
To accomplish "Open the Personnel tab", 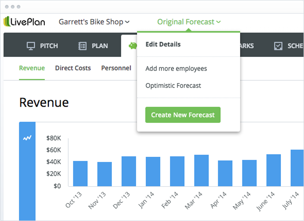I will tap(116, 68).
